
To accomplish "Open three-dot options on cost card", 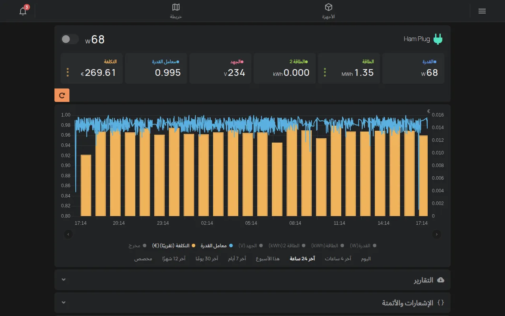I will (x=68, y=72).
